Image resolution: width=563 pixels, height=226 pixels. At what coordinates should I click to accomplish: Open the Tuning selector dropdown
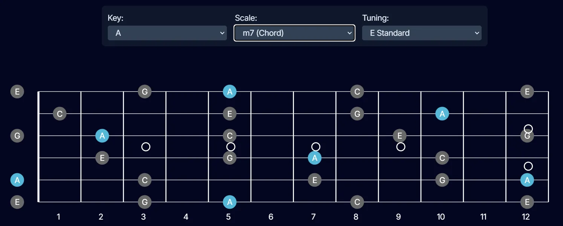421,33
